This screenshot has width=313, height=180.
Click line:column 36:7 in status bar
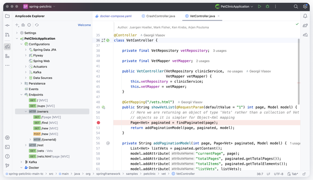point(260,174)
